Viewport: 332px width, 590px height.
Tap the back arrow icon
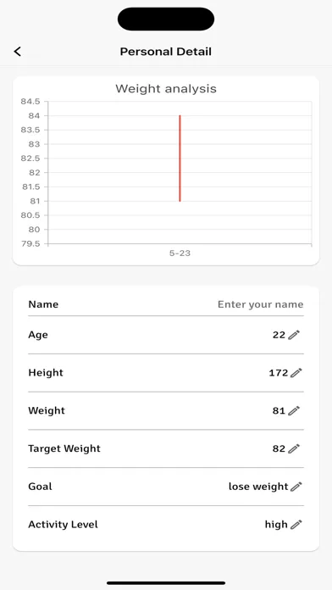pyautogui.click(x=17, y=52)
